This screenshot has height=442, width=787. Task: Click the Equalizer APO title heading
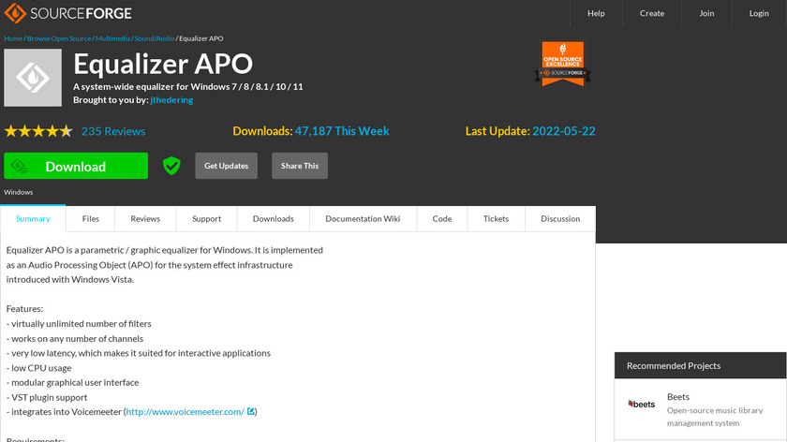[x=163, y=64]
